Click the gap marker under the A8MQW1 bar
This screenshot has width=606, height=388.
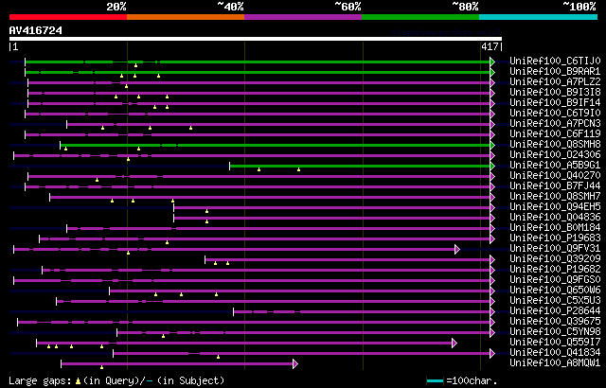click(101, 368)
